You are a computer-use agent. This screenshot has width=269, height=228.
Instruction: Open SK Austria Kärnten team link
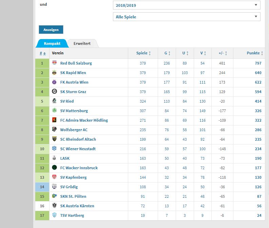point(77,206)
